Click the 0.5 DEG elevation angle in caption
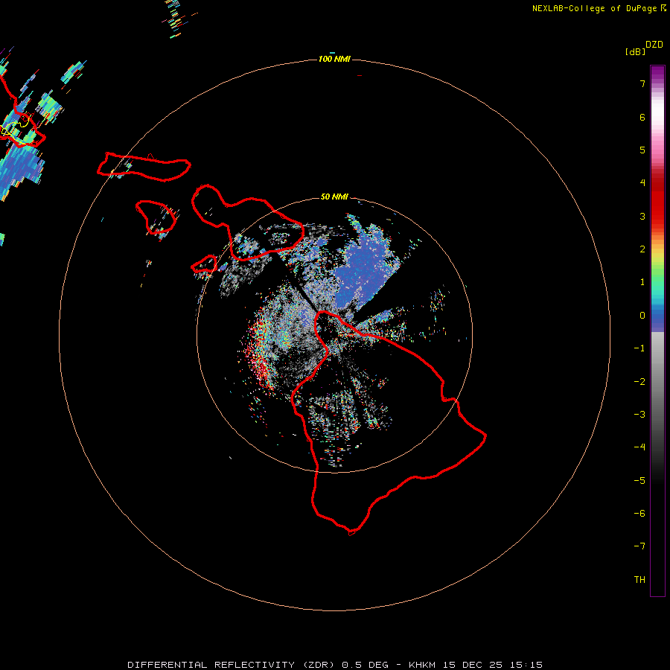 pos(366,665)
